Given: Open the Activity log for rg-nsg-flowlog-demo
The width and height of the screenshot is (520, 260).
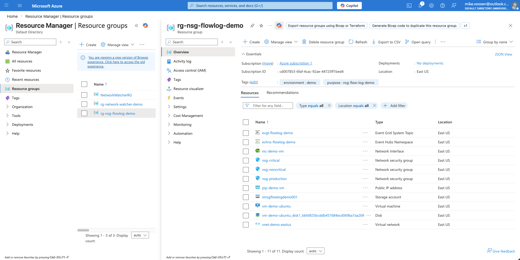Looking at the screenshot, I should [x=182, y=61].
